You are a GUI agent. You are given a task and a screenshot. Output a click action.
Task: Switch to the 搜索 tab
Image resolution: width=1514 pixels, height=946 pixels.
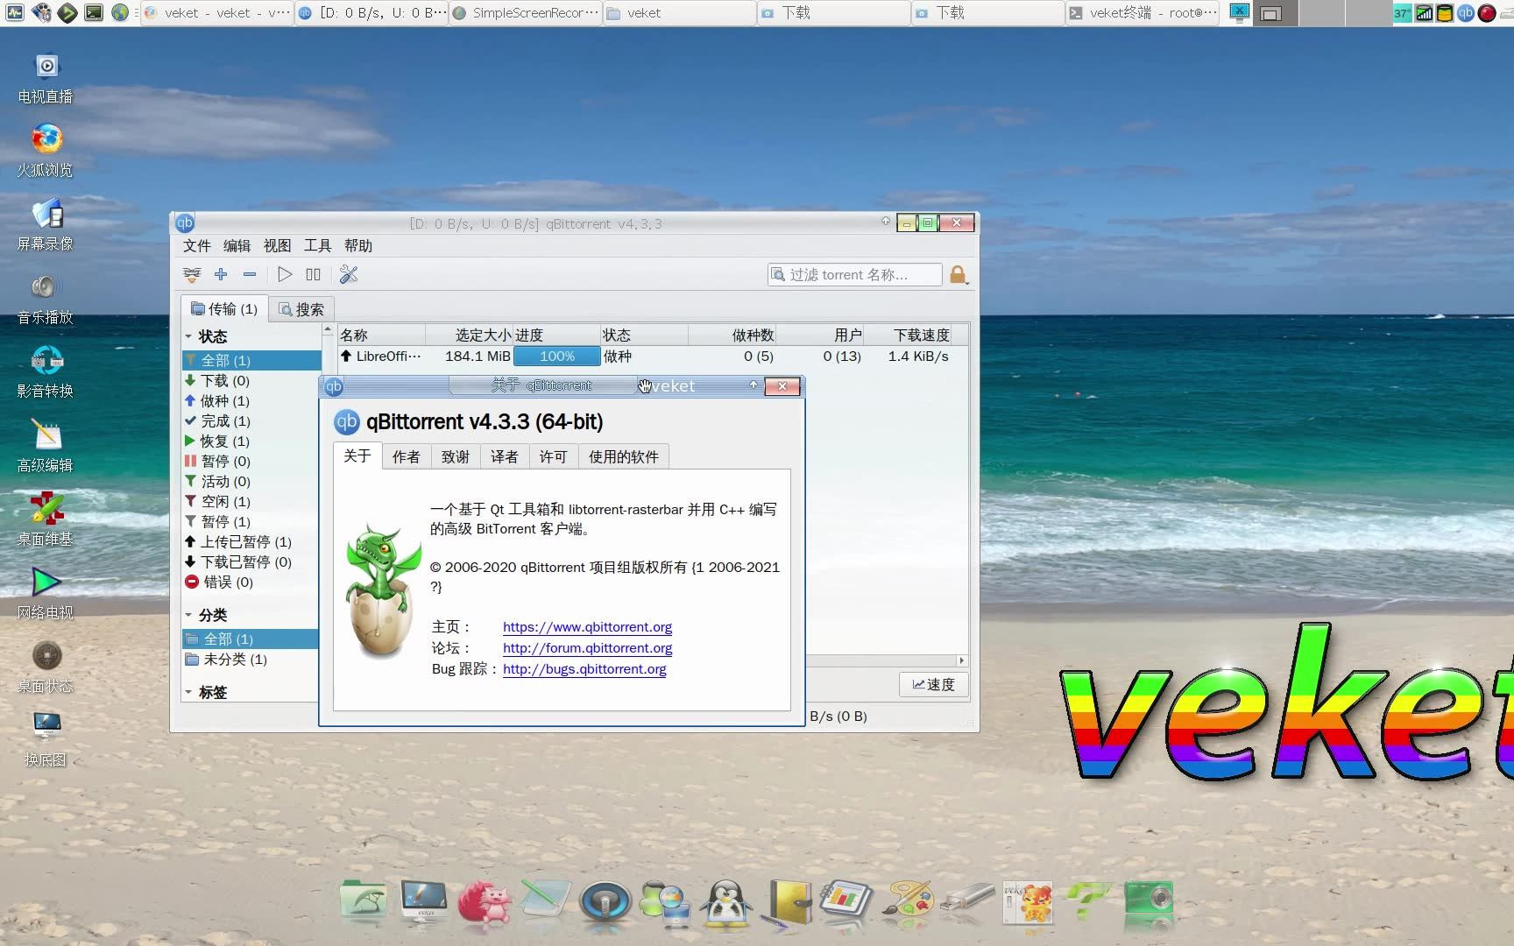point(301,309)
